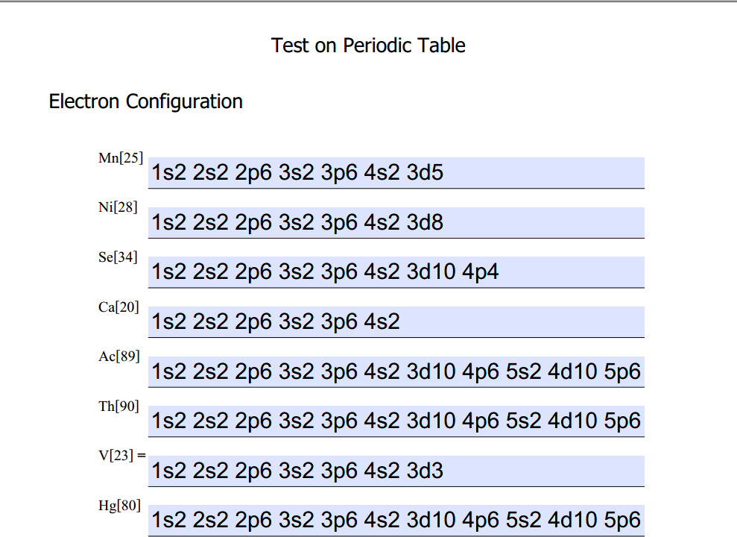Viewport: 737px width, 537px height.
Task: Place cursor after 4p4 in Se field
Action: pos(499,271)
